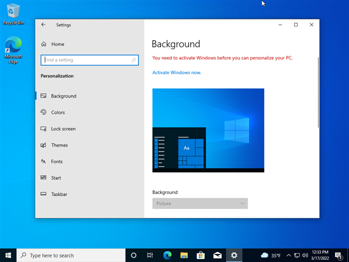The image size is (349, 262).
Task: Click the Settings gear on the taskbar
Action: [x=234, y=256]
